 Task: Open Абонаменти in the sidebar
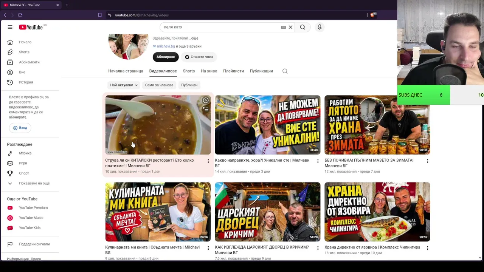tap(29, 62)
